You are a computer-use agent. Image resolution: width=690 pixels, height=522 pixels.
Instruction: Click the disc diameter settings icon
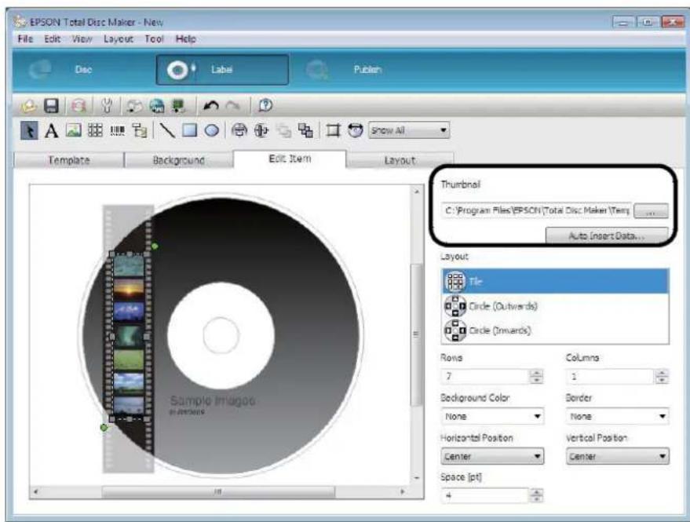pyautogui.click(x=355, y=130)
